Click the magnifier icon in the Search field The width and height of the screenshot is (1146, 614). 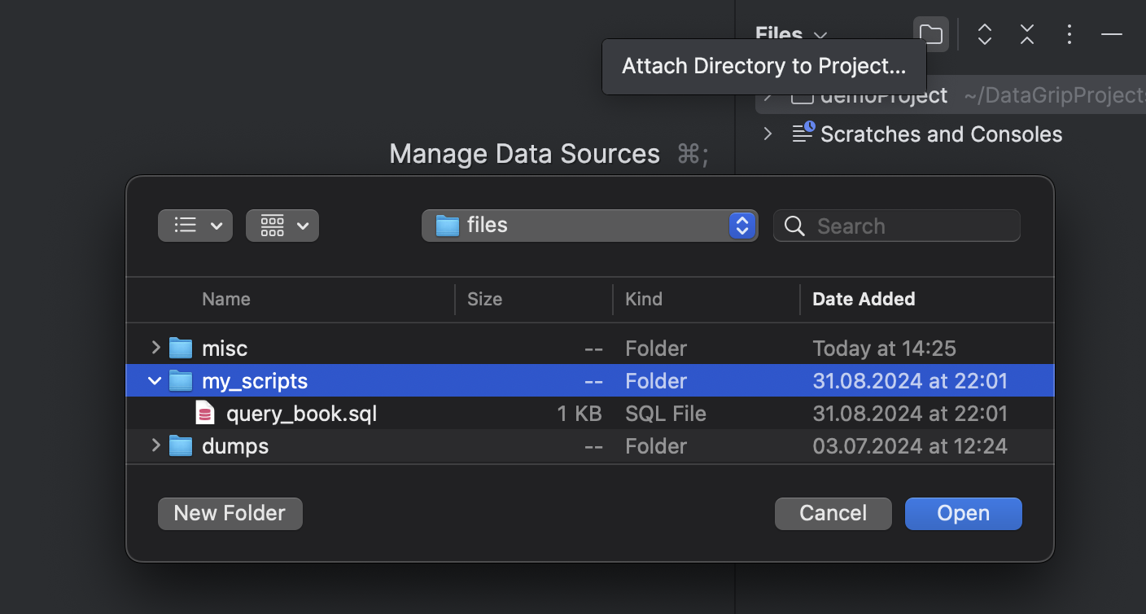coord(794,226)
